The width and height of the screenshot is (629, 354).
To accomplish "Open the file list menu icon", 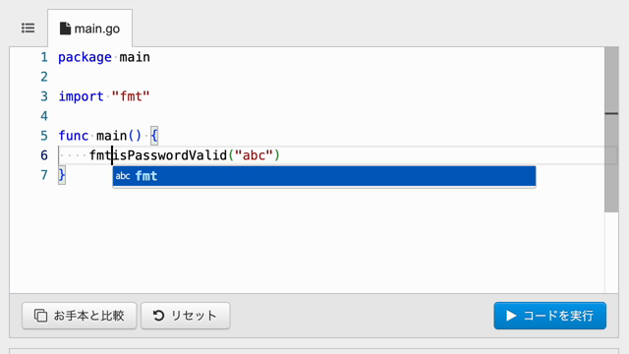I will [x=29, y=29].
